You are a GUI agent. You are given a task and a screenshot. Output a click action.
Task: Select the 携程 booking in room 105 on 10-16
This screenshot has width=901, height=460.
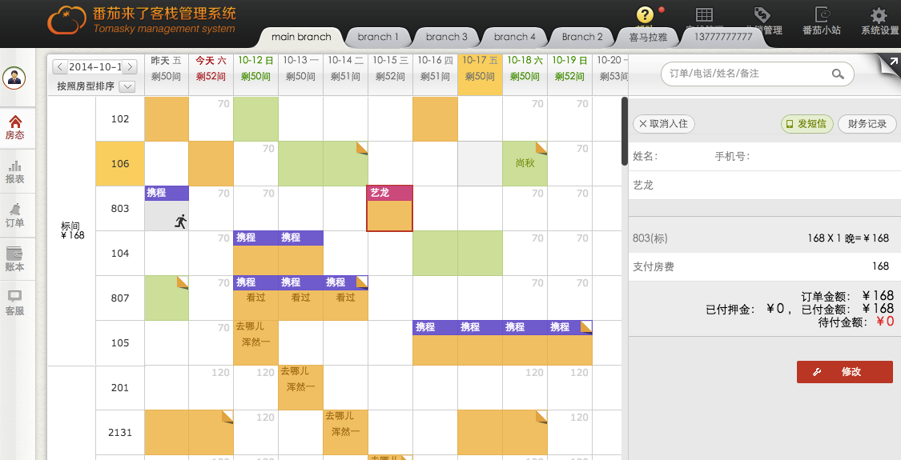tap(435, 342)
